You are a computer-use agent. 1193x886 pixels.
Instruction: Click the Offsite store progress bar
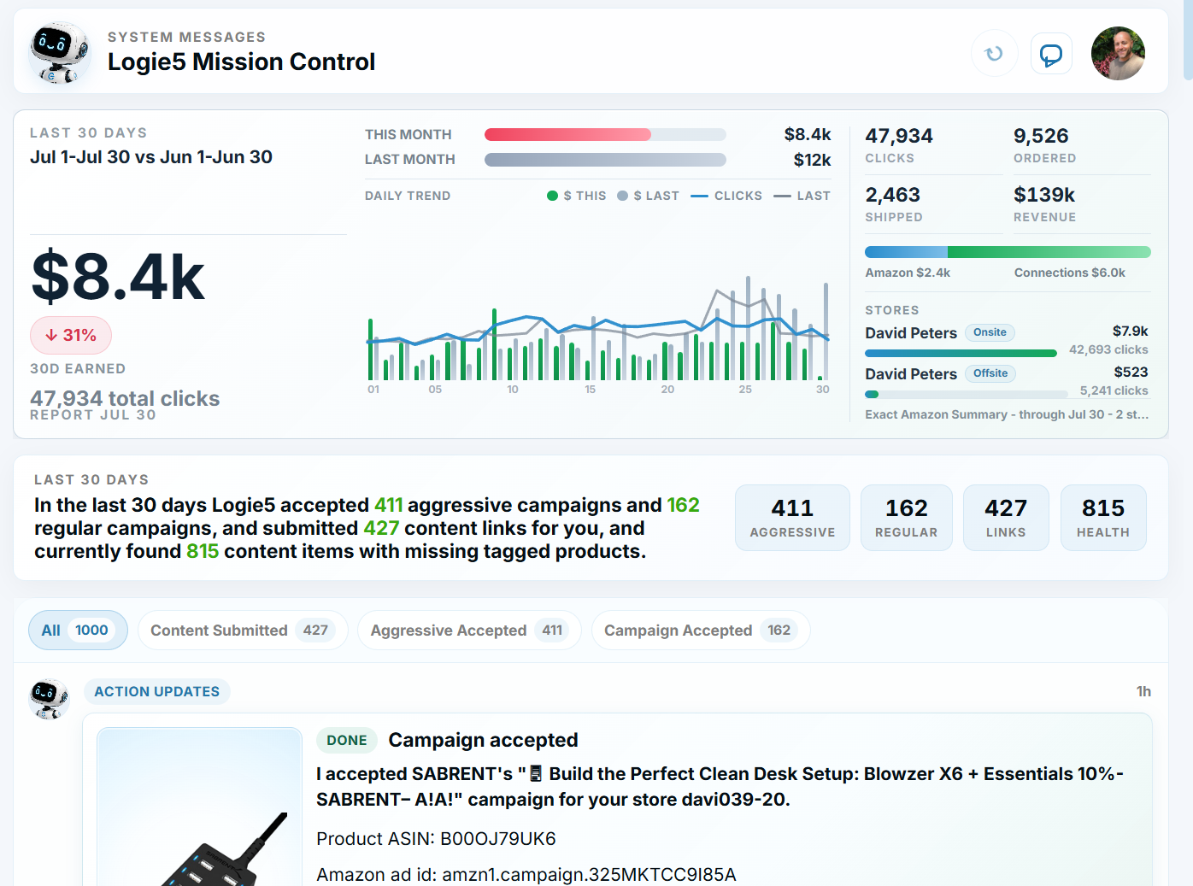click(966, 394)
